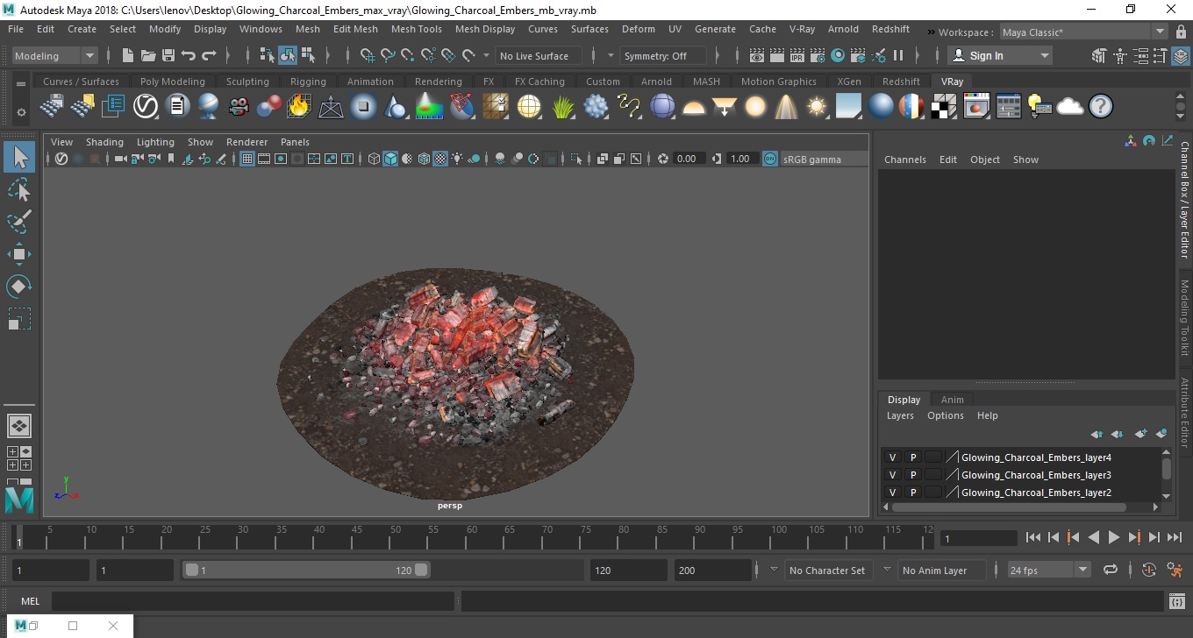Click the checkerboard shelf icon
This screenshot has width=1193, height=638.
pos(944,107)
